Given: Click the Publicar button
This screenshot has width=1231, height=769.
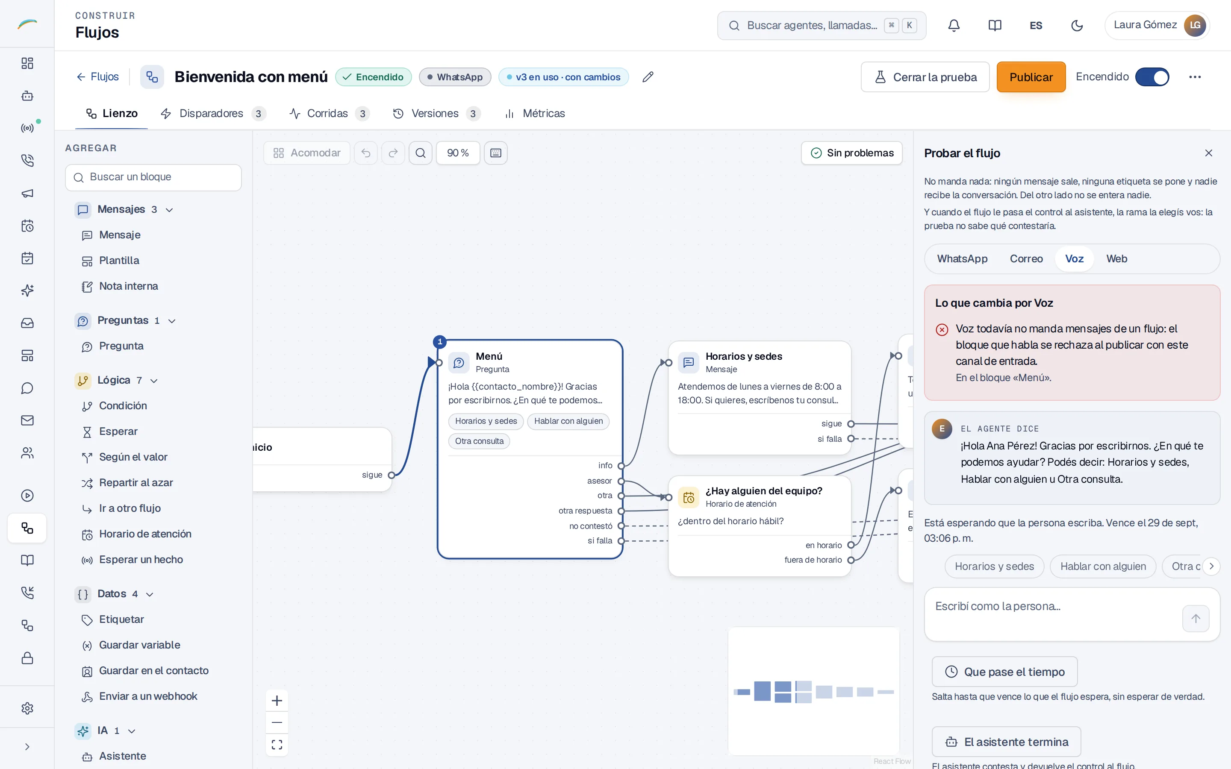Looking at the screenshot, I should point(1031,77).
